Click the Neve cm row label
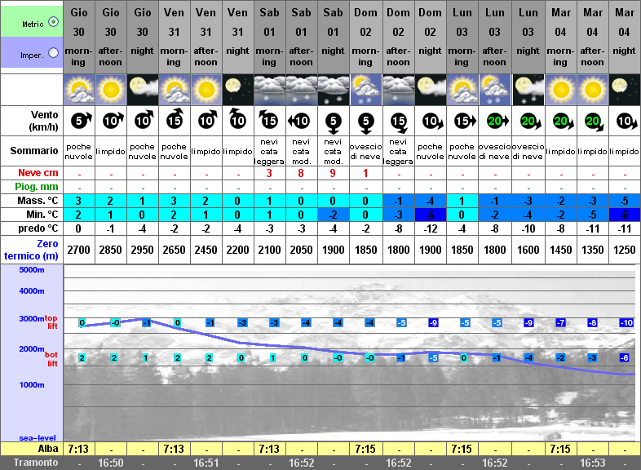The width and height of the screenshot is (641, 470). click(38, 173)
